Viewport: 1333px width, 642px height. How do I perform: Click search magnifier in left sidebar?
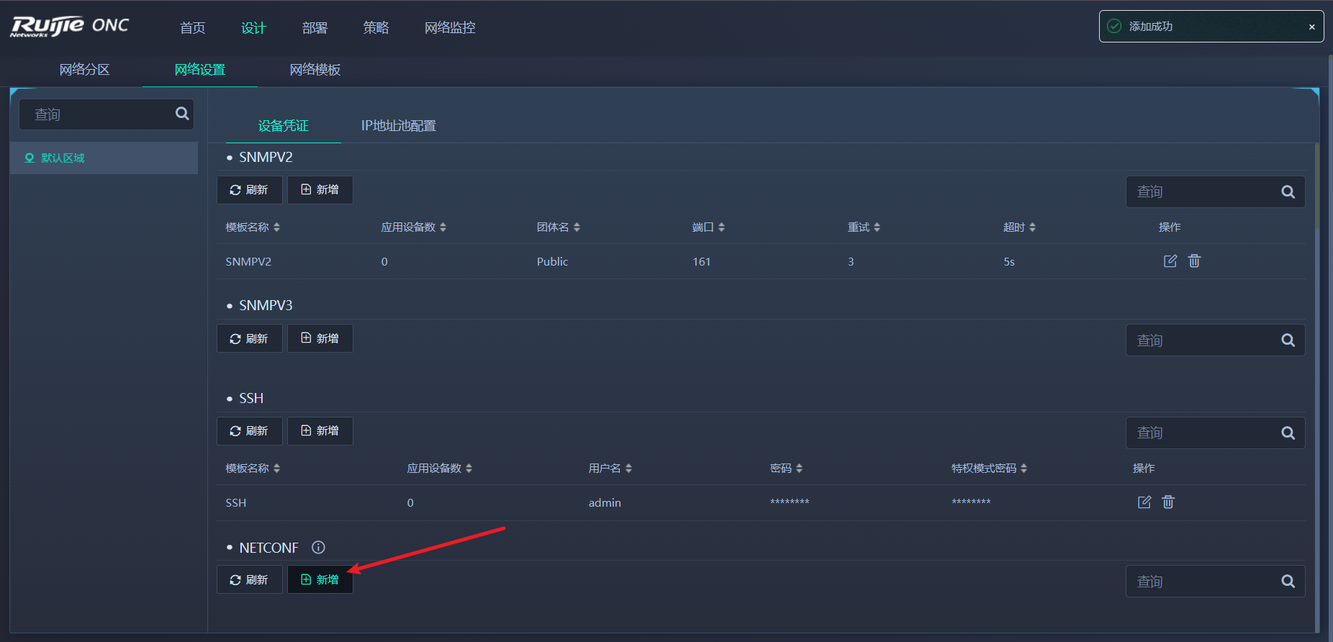pyautogui.click(x=182, y=114)
